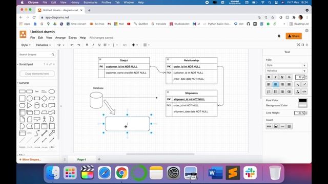
Task: Toggle underline in the Text panel
Action: (282, 77)
